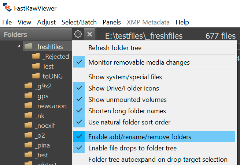Open the Select/Batch menu
Viewport: 240px width, 165px height.
pos(79,22)
